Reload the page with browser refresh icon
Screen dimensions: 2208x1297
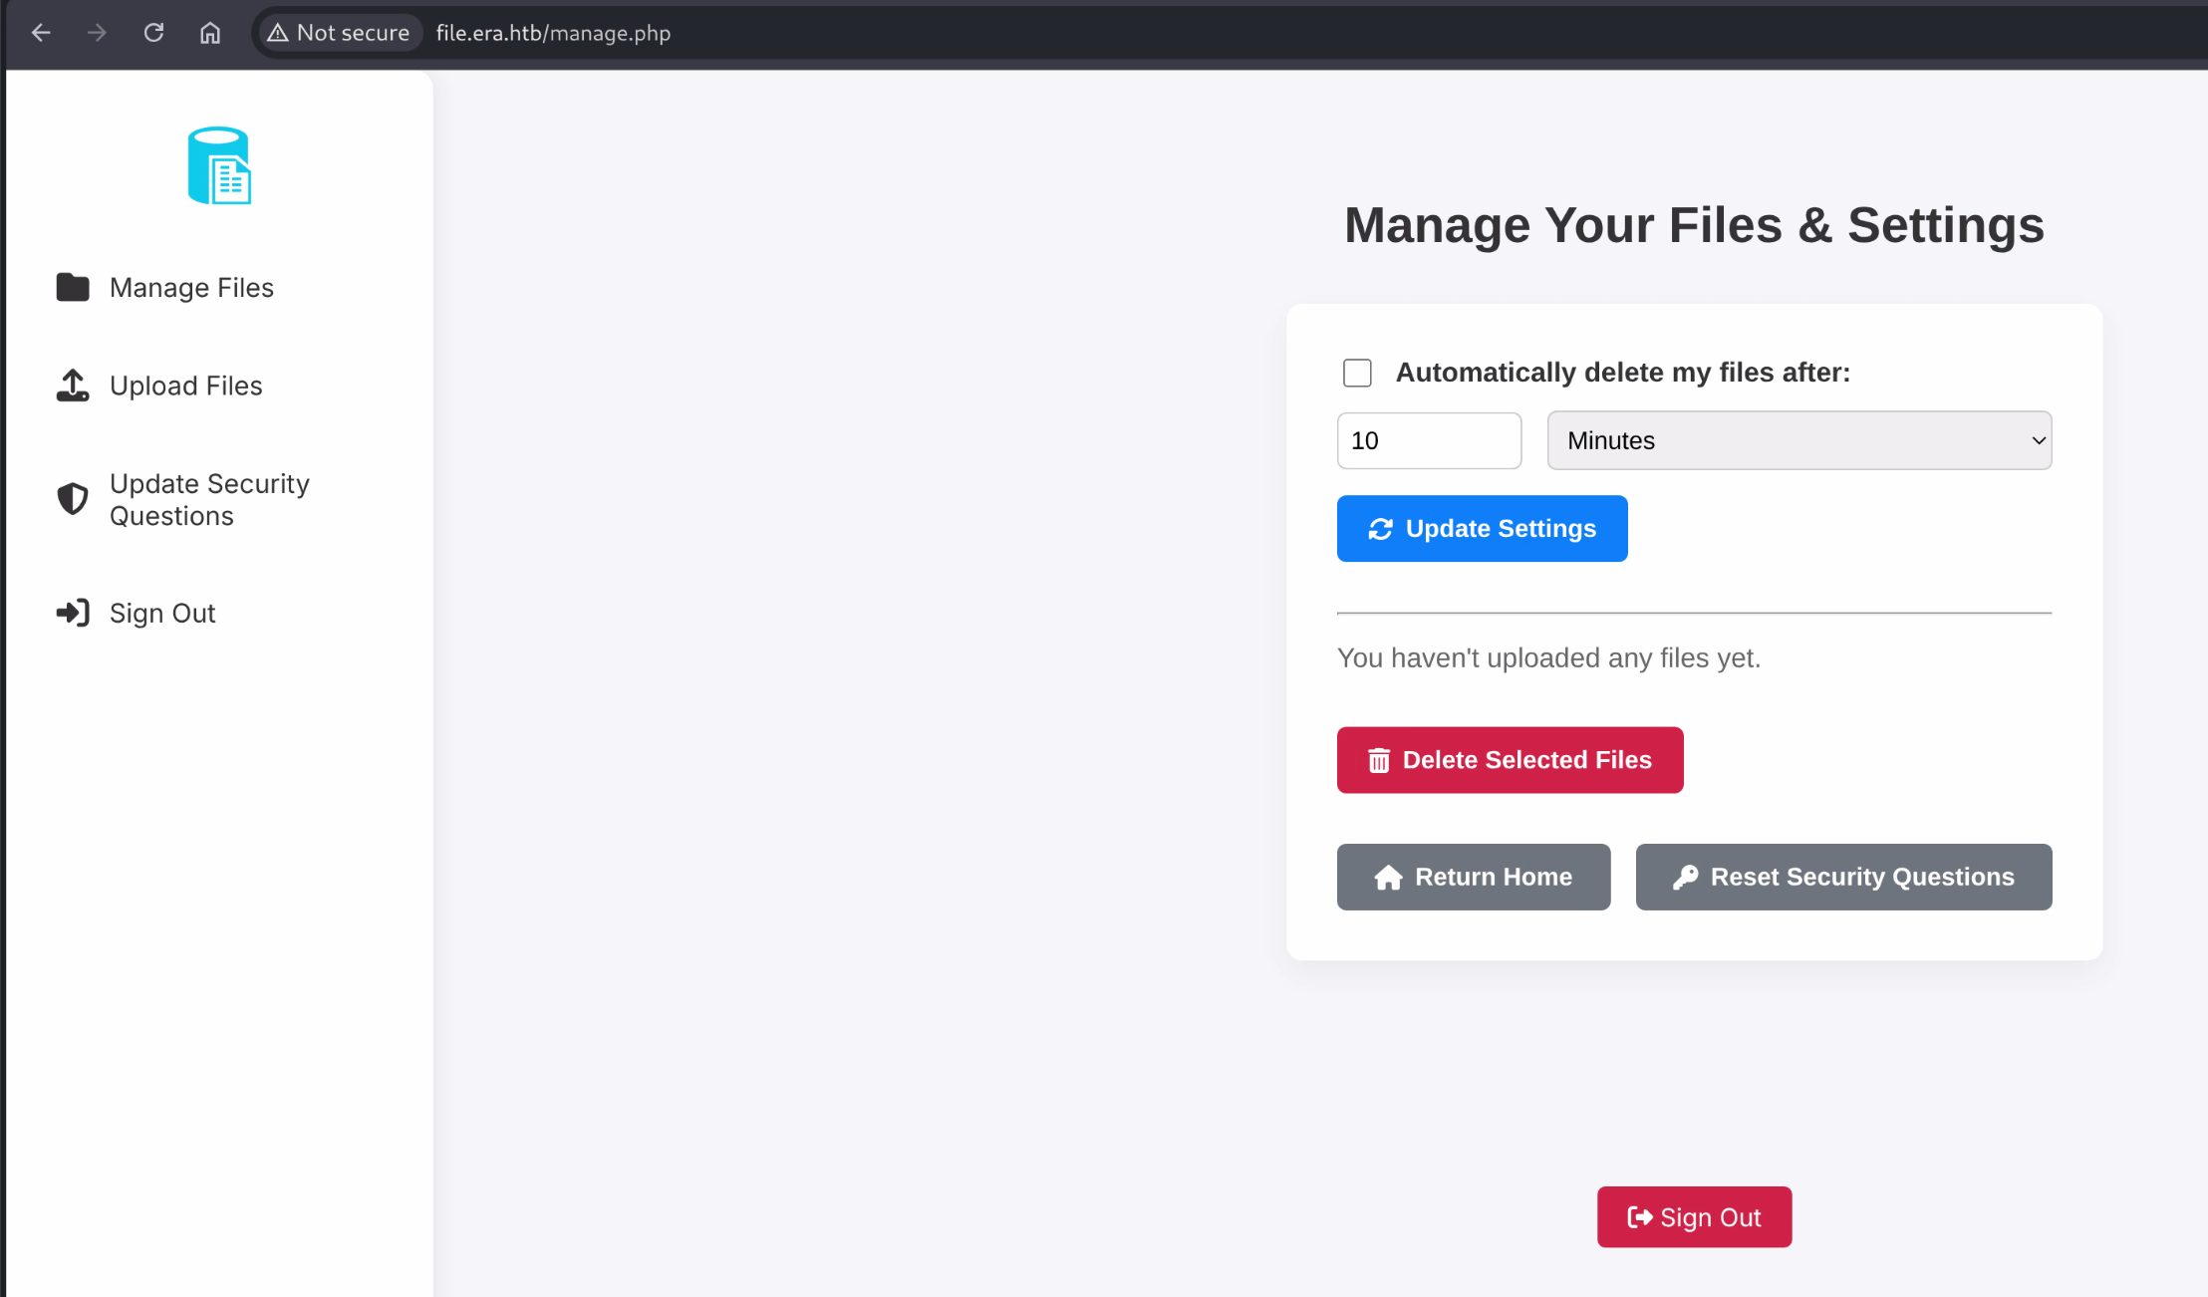point(153,33)
